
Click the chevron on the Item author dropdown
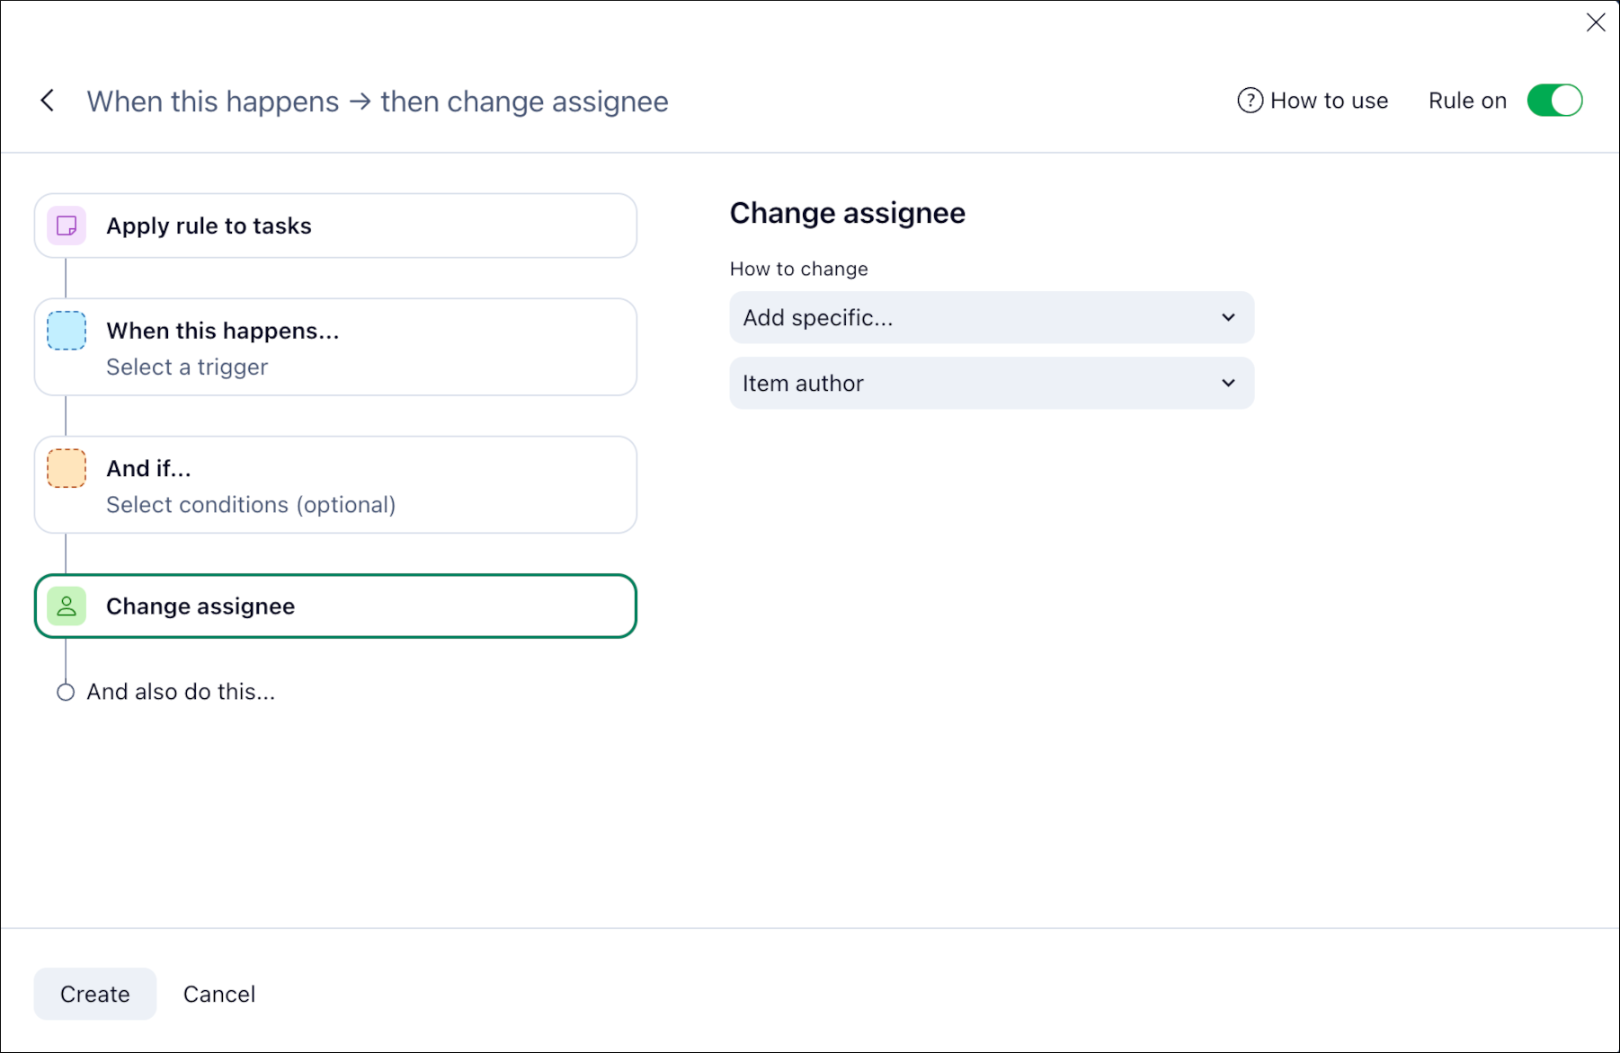[x=1228, y=383]
